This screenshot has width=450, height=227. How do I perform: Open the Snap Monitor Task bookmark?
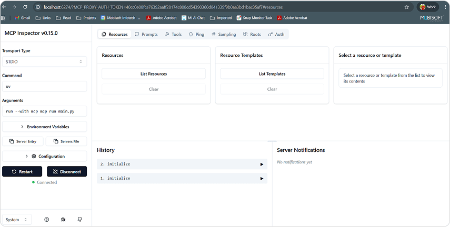[254, 17]
